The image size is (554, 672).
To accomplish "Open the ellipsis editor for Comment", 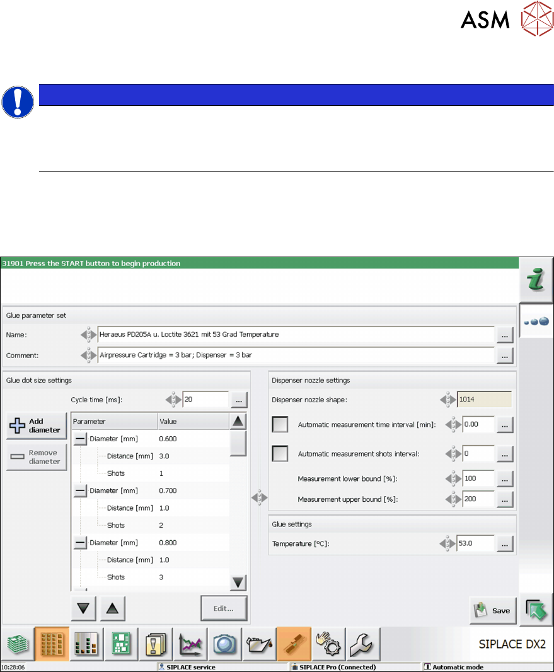I will [x=505, y=356].
